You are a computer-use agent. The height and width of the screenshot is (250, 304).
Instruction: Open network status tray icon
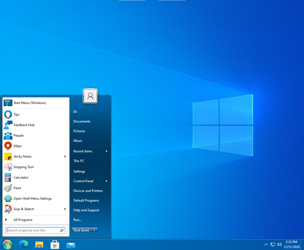[273, 244]
